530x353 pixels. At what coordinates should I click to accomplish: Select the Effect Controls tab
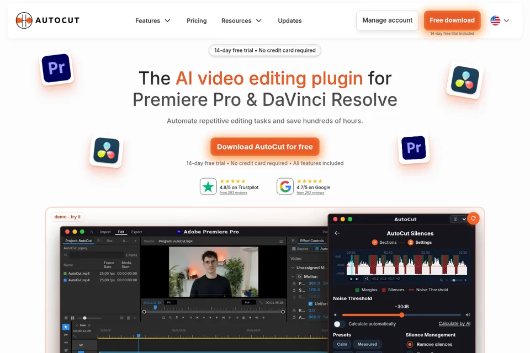tap(312, 241)
